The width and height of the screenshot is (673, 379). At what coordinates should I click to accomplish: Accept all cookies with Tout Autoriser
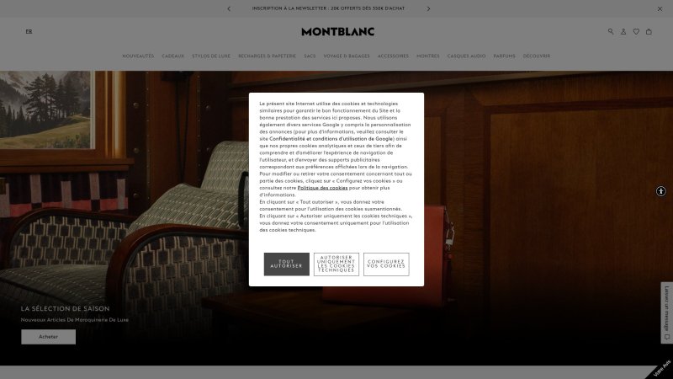286,264
